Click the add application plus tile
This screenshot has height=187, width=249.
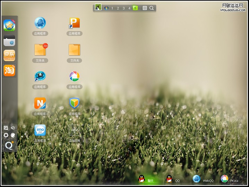point(74,130)
